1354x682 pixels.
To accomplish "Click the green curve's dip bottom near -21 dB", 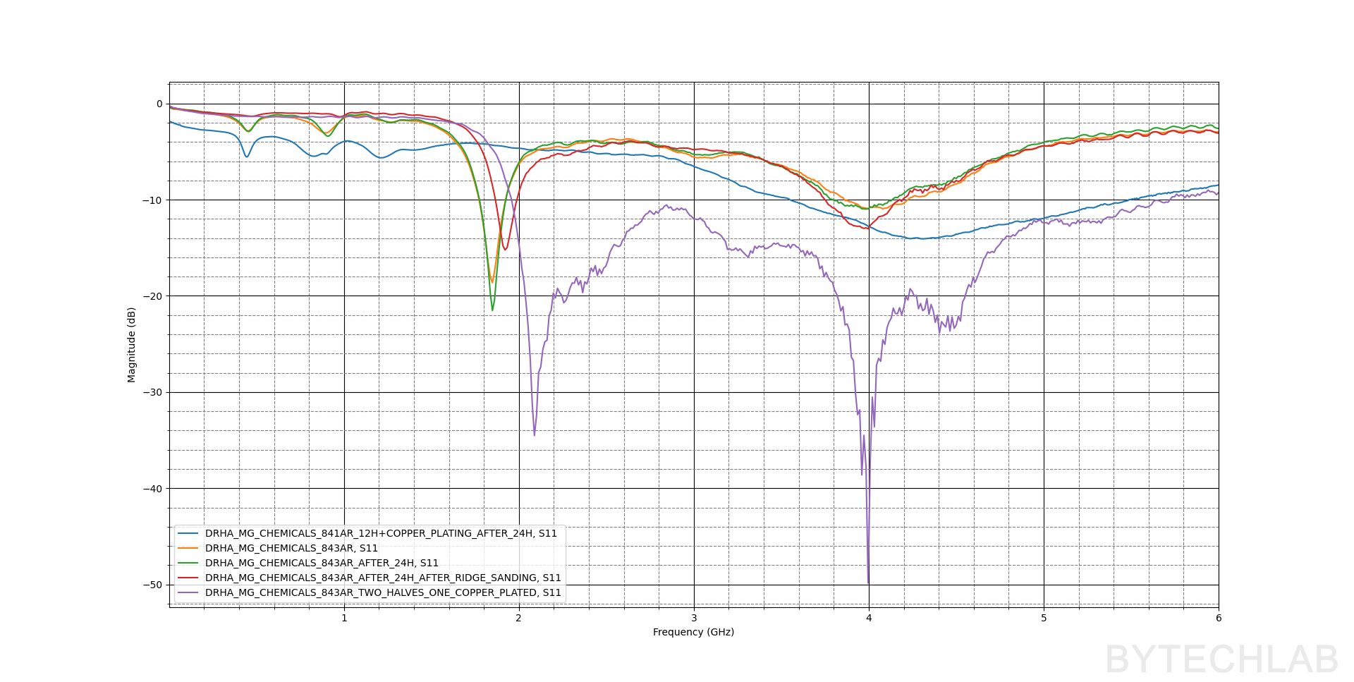I will click(492, 310).
